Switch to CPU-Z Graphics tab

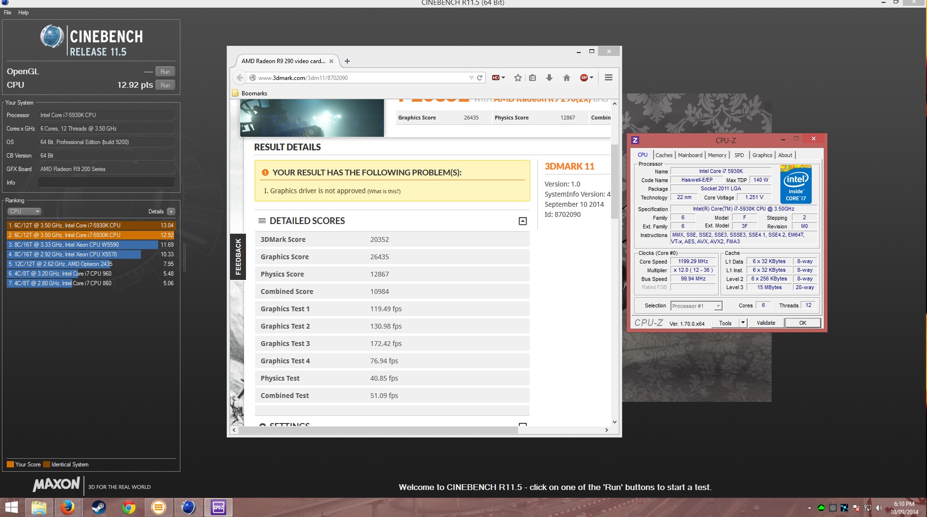[x=762, y=155]
